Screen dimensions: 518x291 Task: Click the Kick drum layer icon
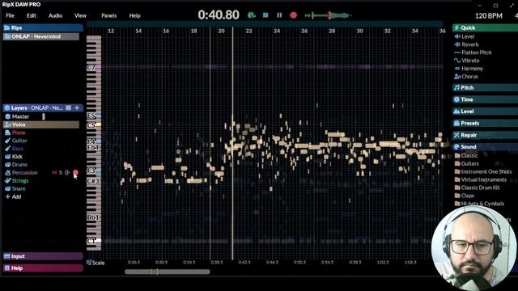pos(7,157)
